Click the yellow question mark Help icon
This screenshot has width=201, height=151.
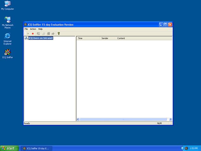coord(59,34)
